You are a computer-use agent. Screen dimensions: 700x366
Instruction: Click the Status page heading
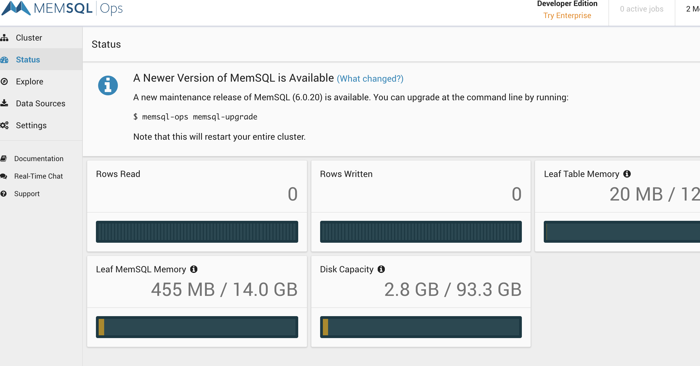(x=106, y=44)
